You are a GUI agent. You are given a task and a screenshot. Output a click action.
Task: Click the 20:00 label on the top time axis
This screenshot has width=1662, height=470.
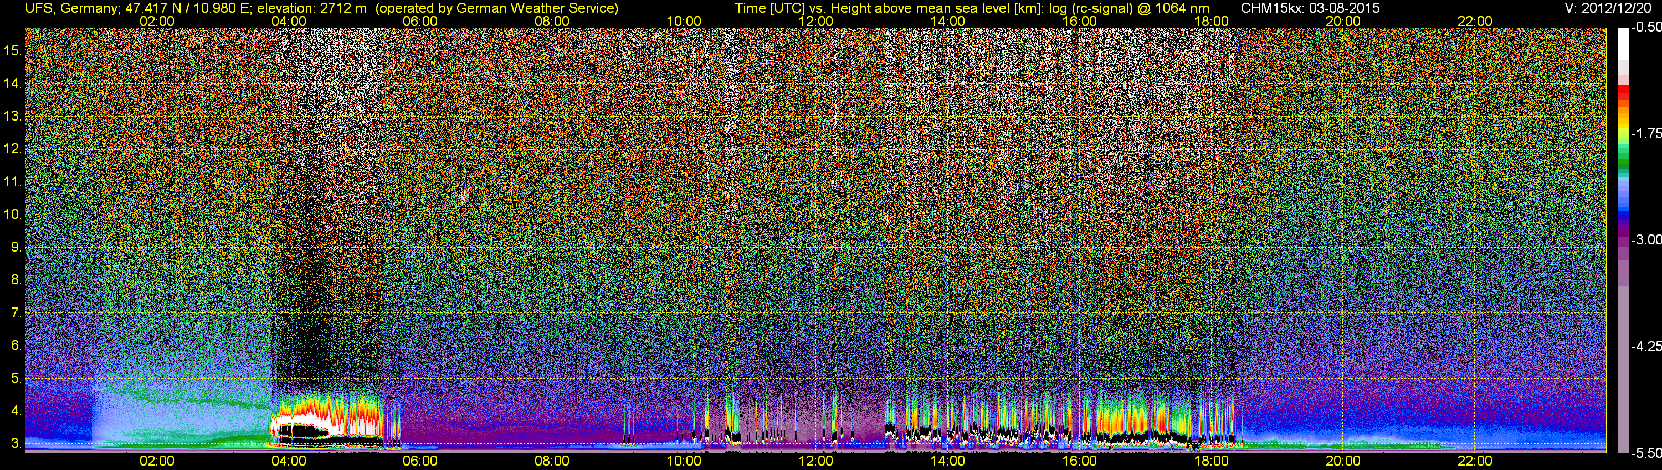(1343, 21)
